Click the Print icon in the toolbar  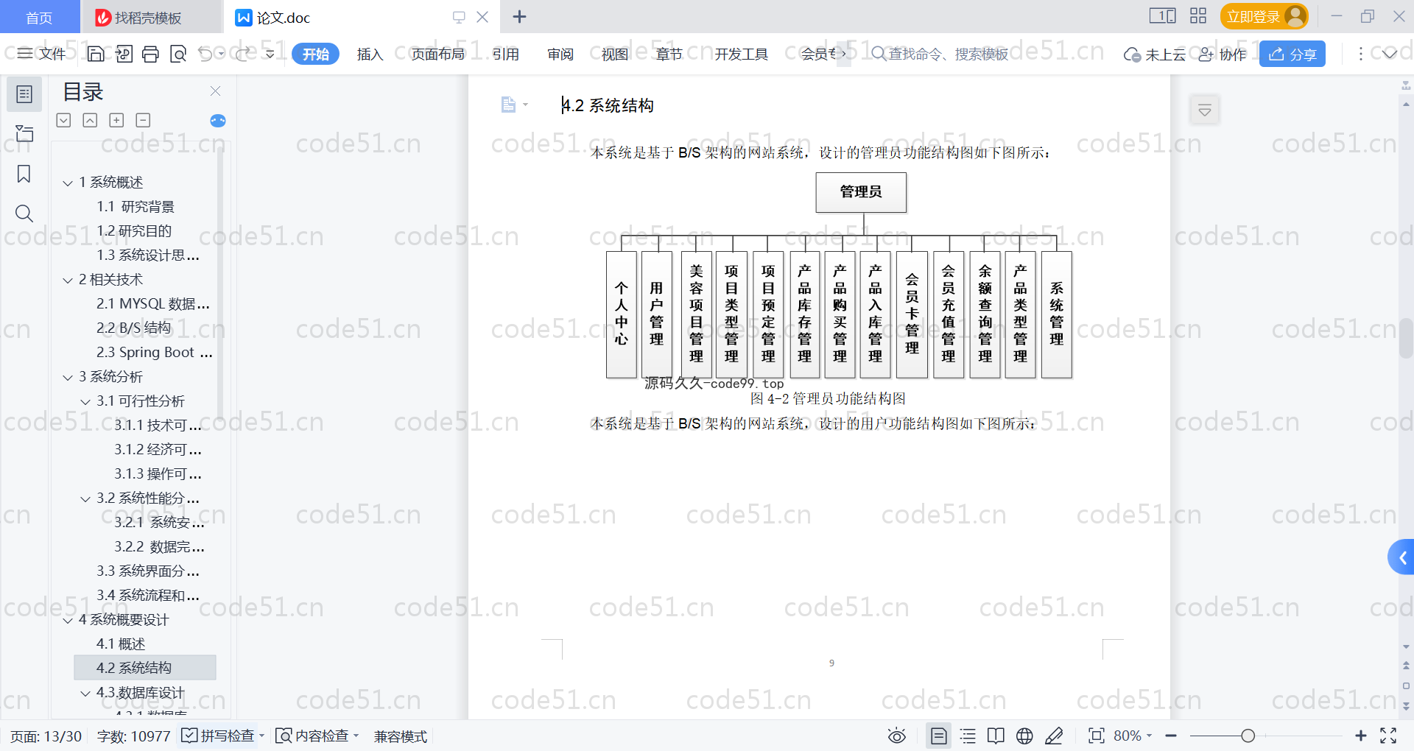[150, 54]
